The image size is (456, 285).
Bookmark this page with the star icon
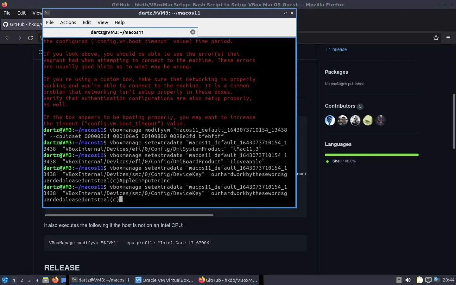(x=436, y=38)
